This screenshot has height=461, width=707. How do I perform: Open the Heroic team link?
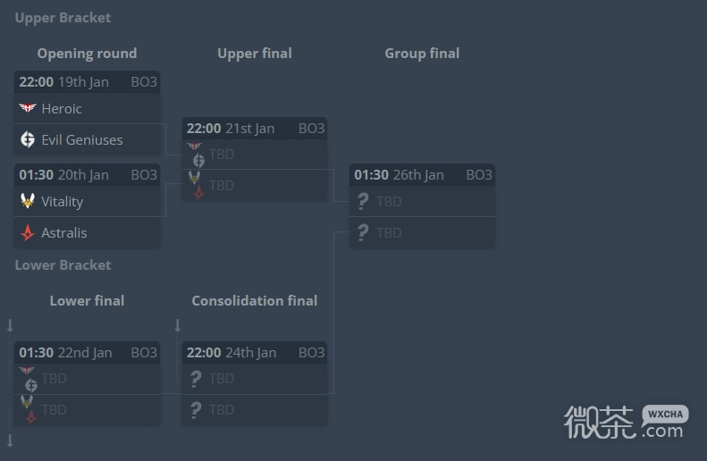tap(62, 109)
